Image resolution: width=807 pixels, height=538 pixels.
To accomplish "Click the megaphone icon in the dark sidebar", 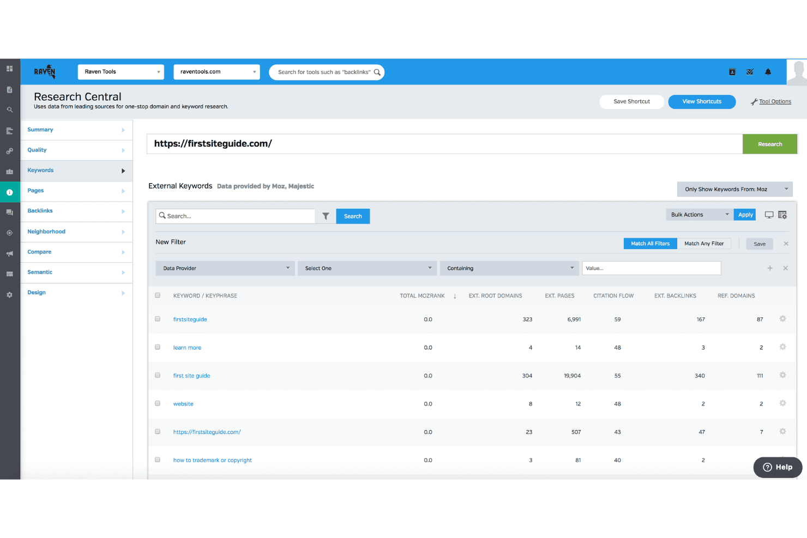I will click(x=9, y=253).
